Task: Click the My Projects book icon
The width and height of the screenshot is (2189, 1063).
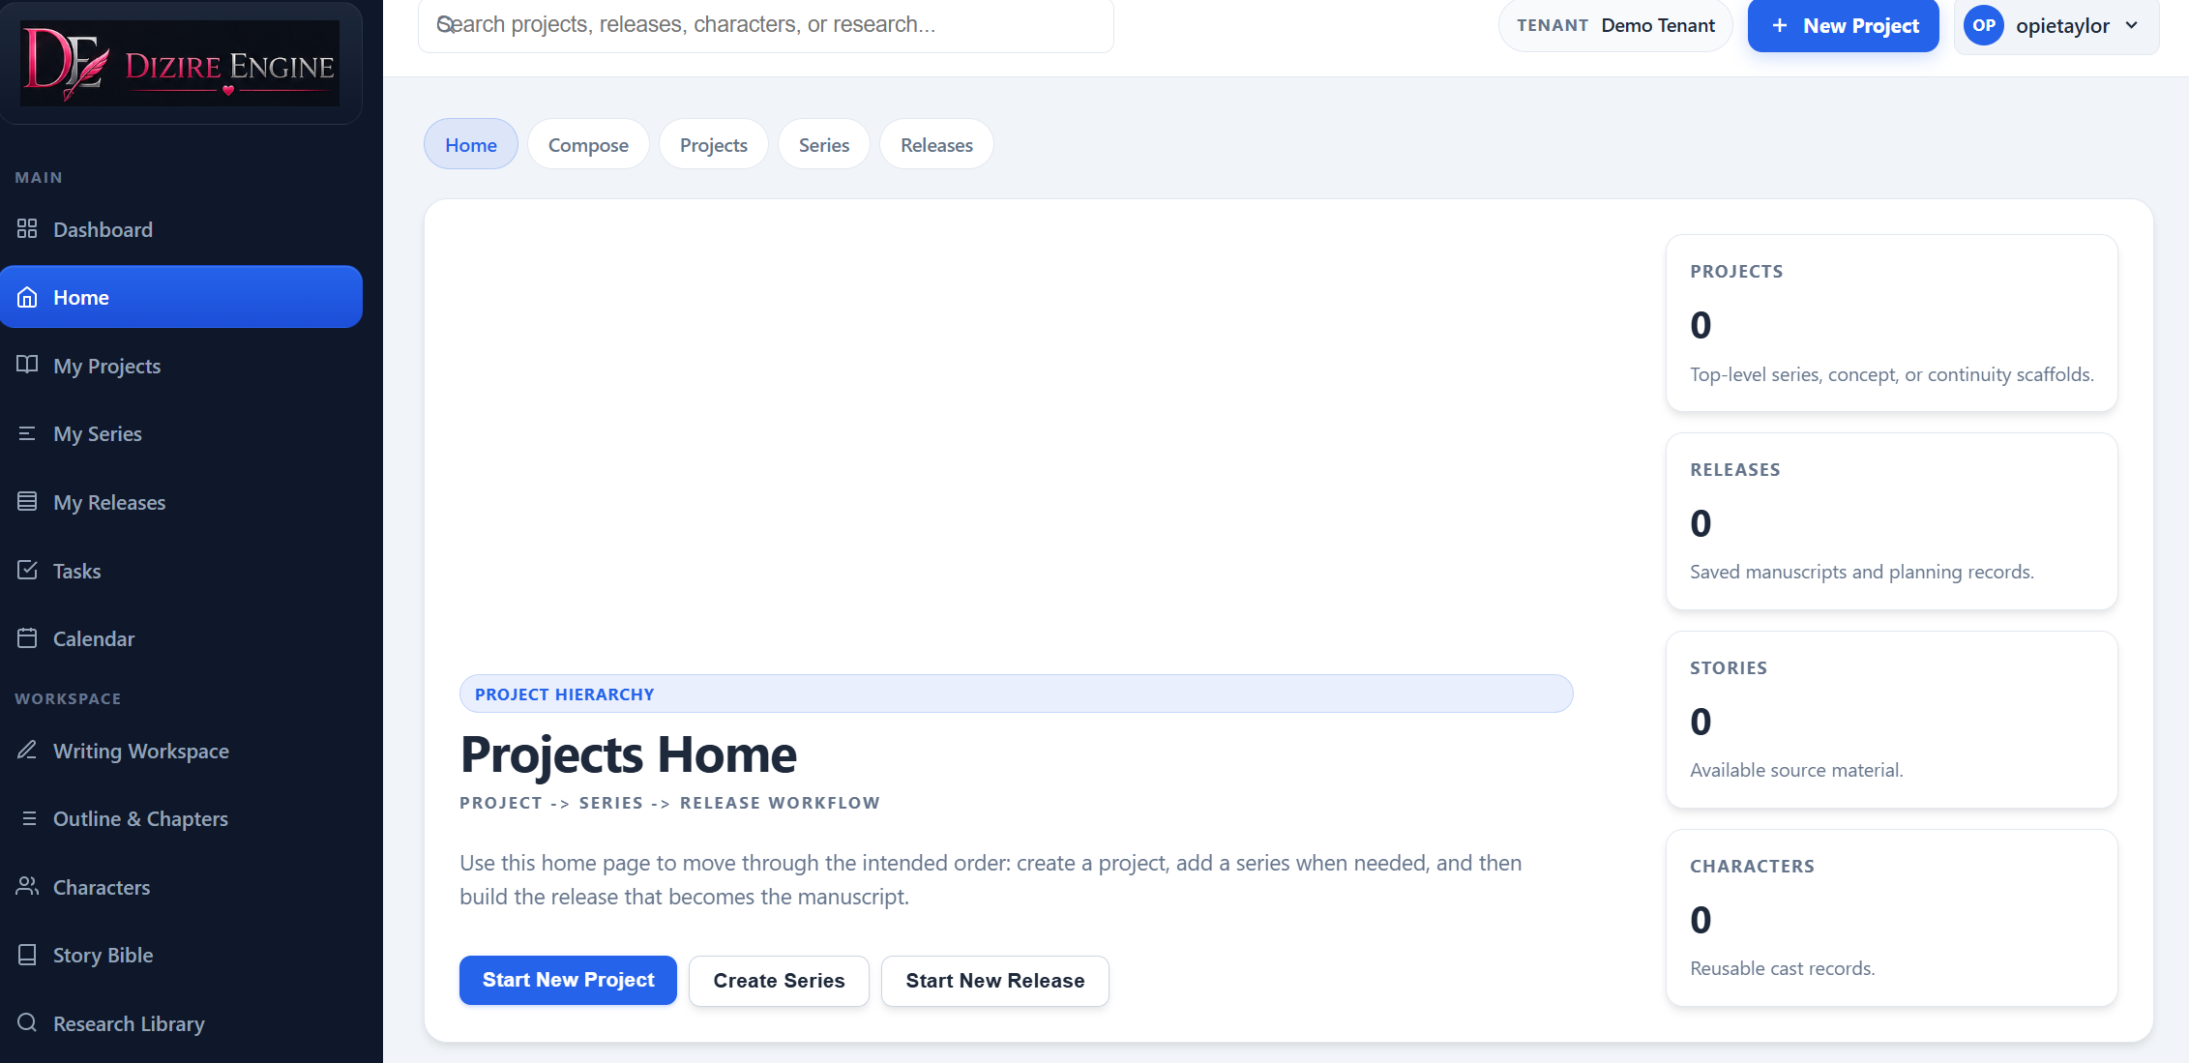Action: click(x=27, y=365)
